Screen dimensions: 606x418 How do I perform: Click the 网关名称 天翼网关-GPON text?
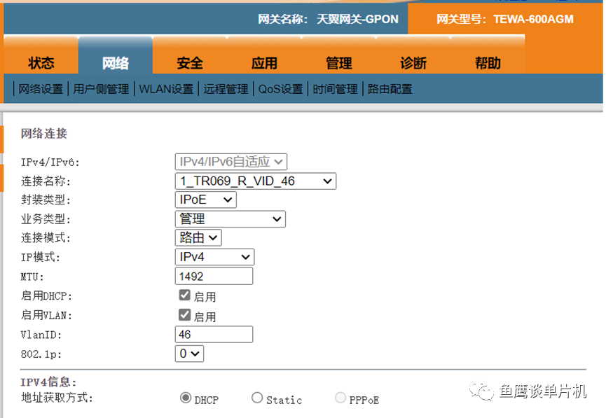[328, 19]
